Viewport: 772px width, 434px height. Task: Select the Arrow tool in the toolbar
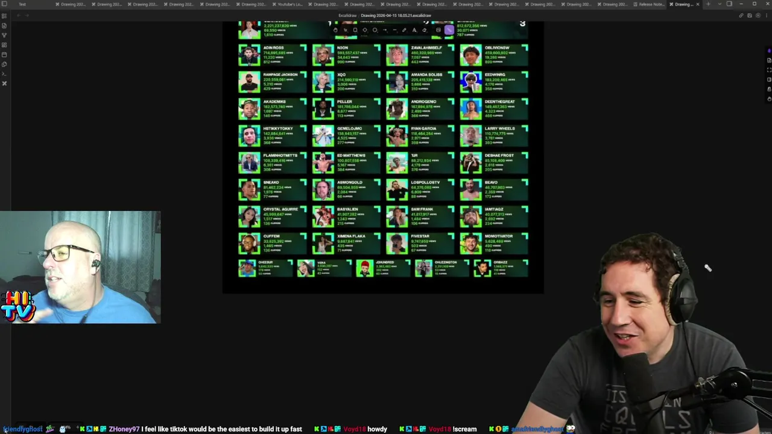coord(385,30)
